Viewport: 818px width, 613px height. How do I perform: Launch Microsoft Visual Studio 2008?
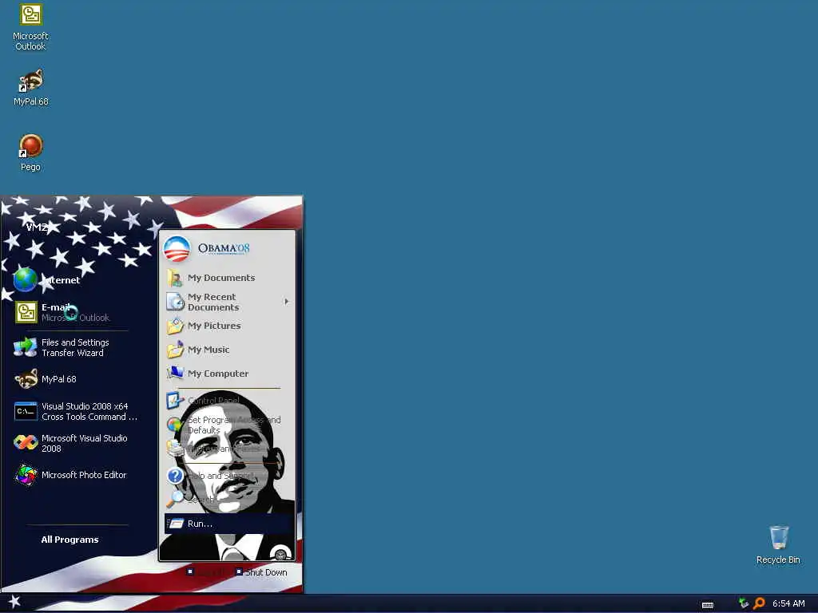(70, 443)
